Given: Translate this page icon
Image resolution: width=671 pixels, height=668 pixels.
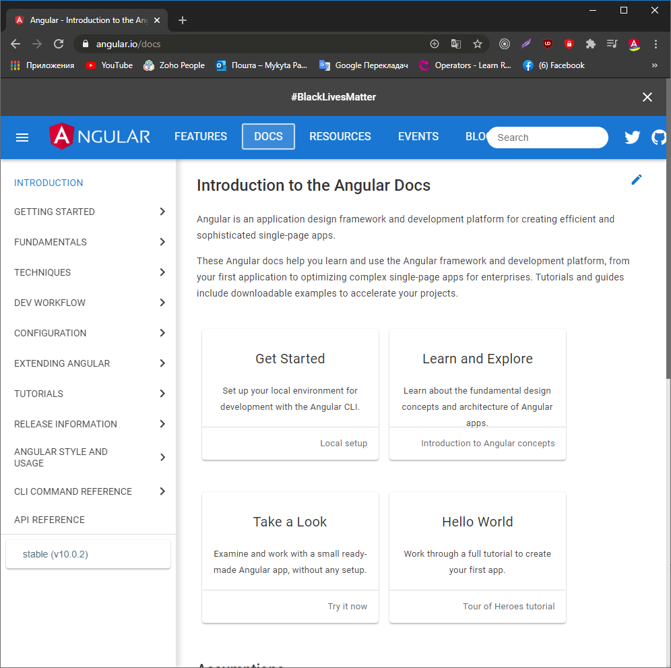Looking at the screenshot, I should tap(455, 44).
